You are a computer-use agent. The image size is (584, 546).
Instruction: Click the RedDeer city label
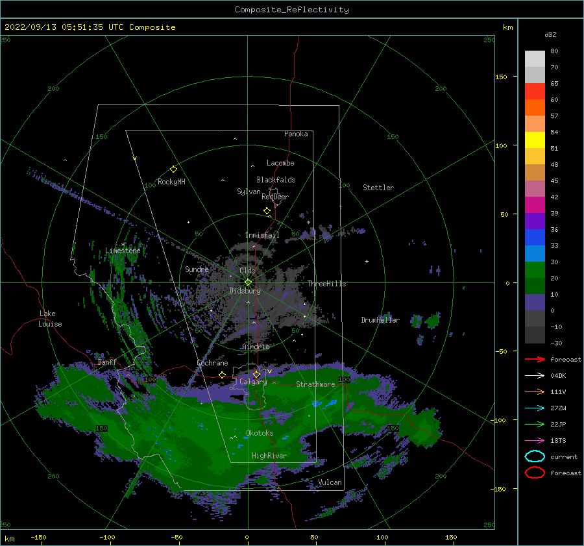click(275, 197)
